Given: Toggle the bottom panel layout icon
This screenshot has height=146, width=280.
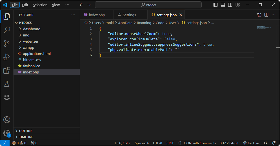Looking at the screenshot, I should coord(223,5).
